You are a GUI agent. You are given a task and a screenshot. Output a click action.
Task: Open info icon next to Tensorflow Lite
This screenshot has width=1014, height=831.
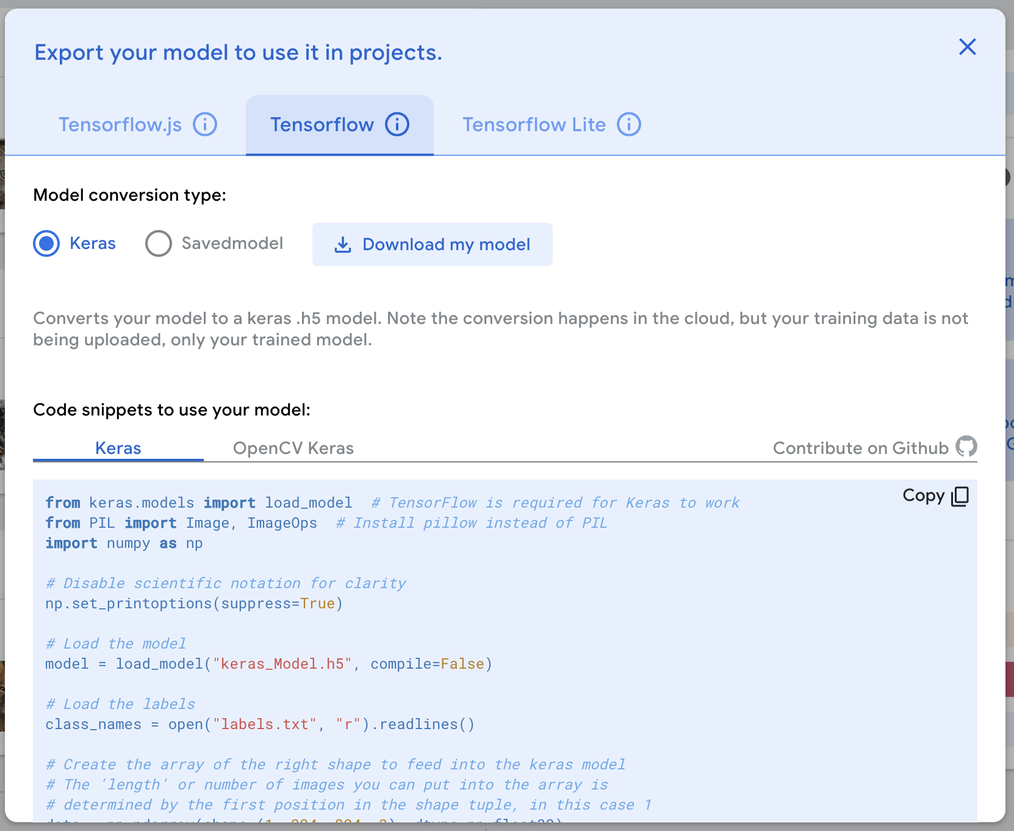[x=629, y=124]
